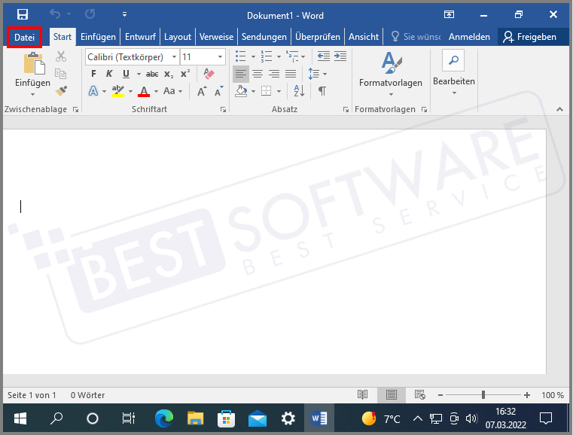573x435 pixels.
Task: Toggle paragraph marks display (¶)
Action: 322,90
